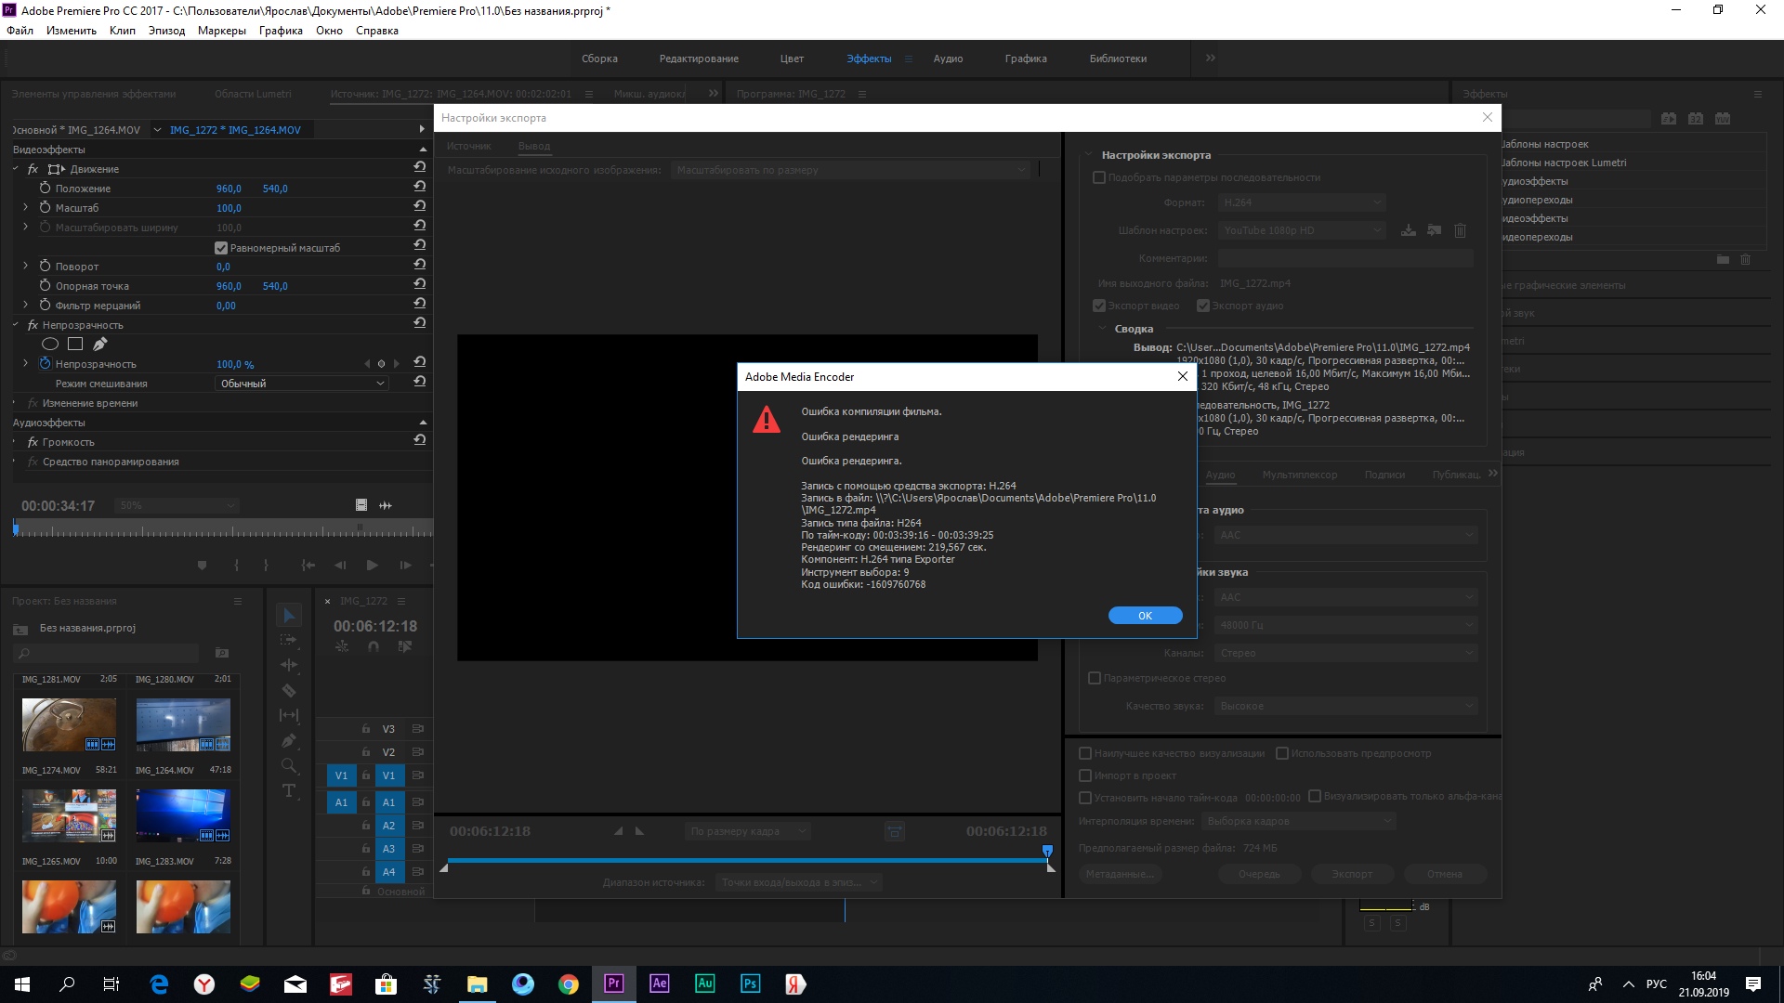Enable Подобрать параметры последовательности
The image size is (1784, 1003).
click(1099, 177)
